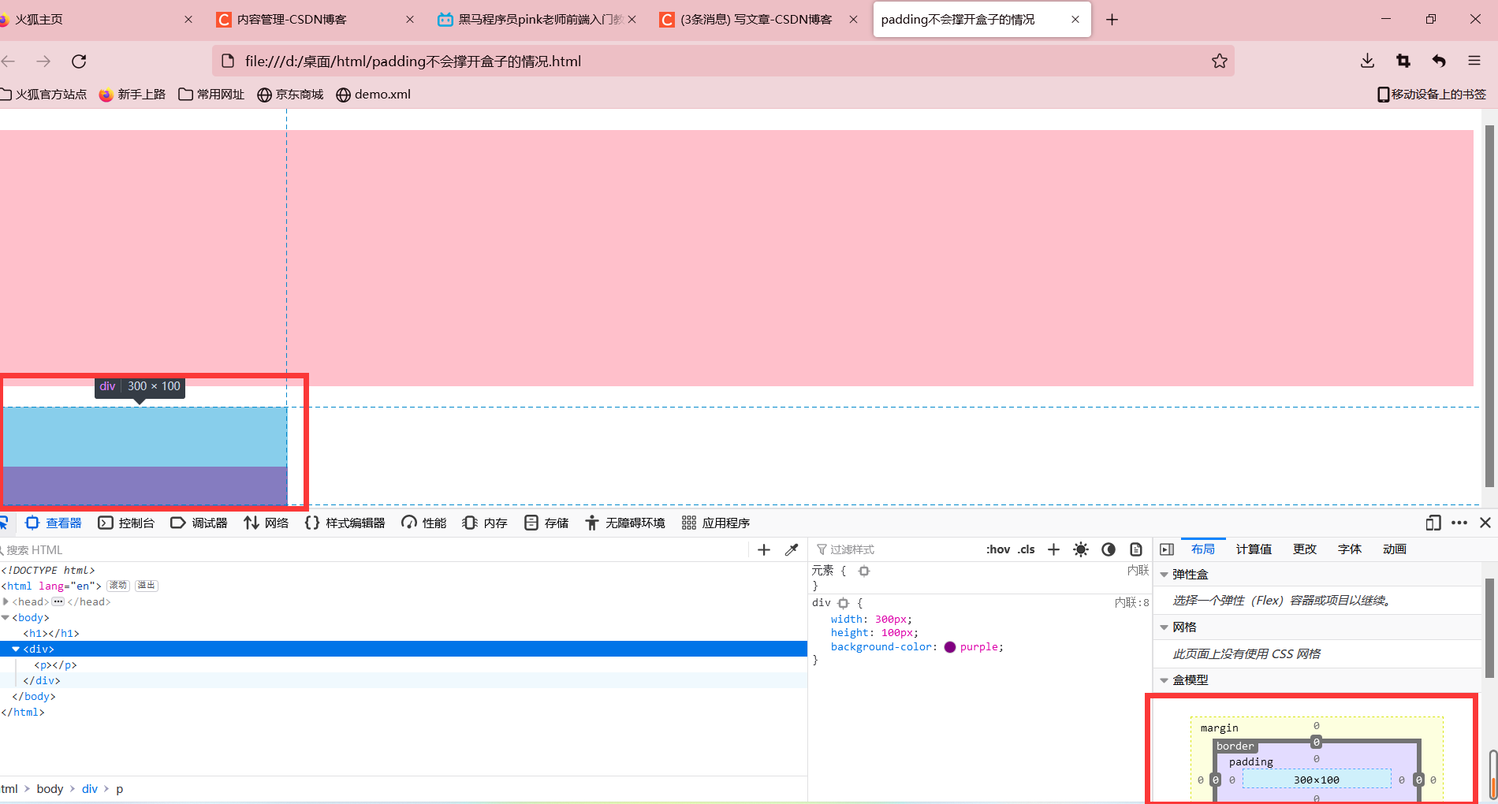Add a new CSS rule

[1053, 549]
